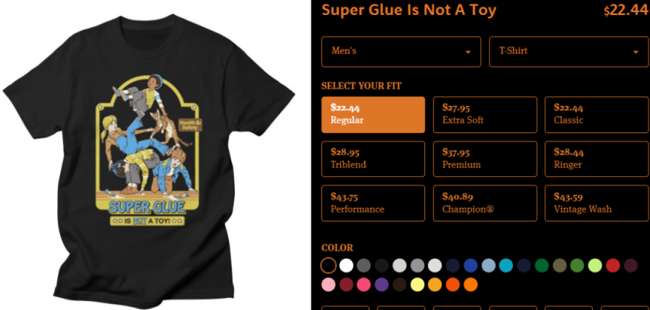
Task: Choose the Performance fit
Action: coord(373,203)
